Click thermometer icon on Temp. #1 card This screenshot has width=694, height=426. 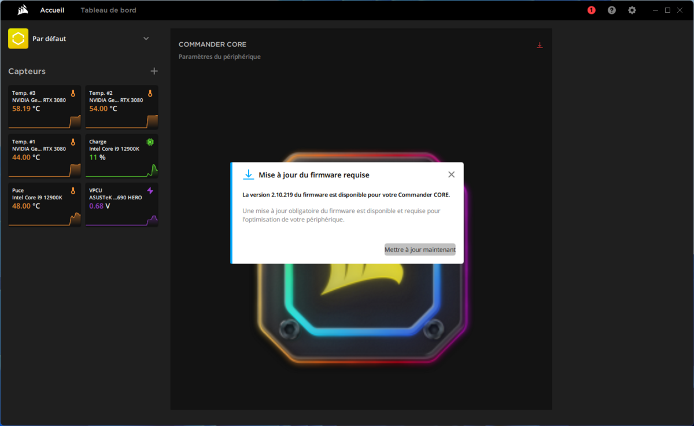click(x=73, y=142)
